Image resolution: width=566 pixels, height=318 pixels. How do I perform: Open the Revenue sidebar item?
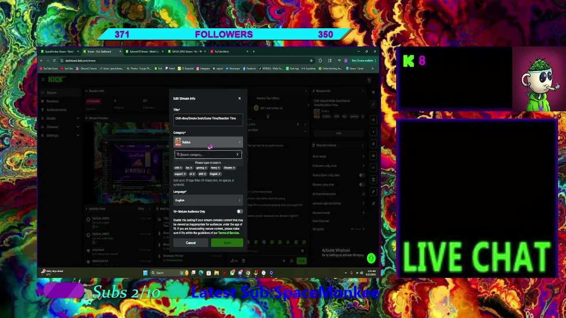click(53, 101)
